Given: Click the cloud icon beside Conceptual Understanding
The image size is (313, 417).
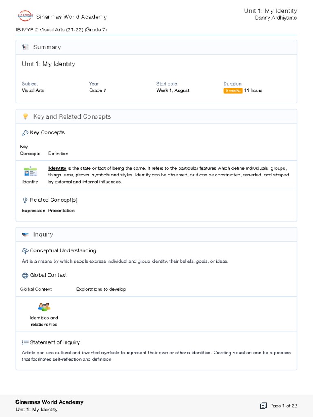Looking at the screenshot, I should pyautogui.click(x=25, y=251).
